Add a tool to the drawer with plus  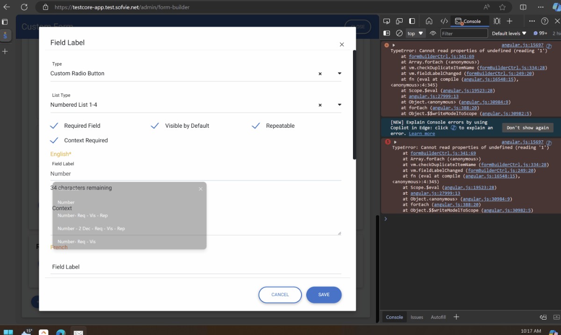coord(456,317)
